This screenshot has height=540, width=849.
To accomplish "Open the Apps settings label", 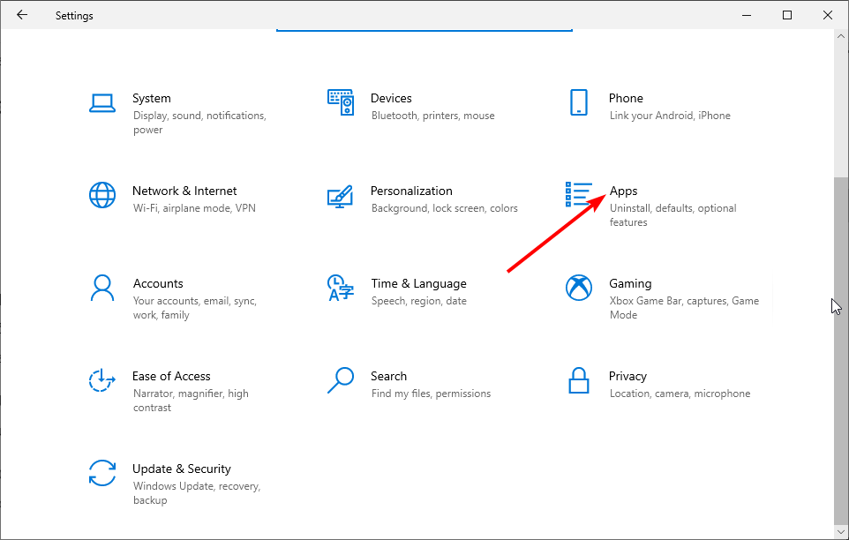I will point(623,191).
